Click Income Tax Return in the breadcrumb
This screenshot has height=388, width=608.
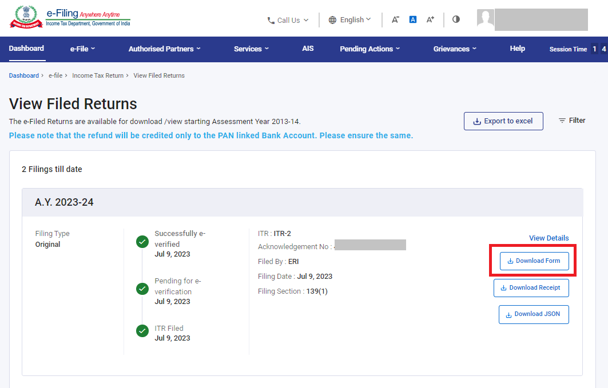click(97, 75)
